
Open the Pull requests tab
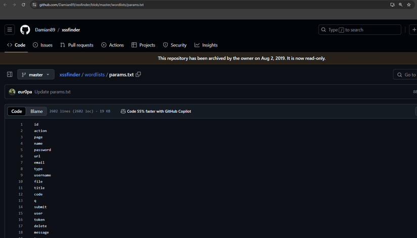pyautogui.click(x=77, y=45)
